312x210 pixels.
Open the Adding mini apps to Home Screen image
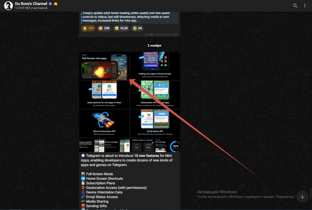tap(155, 66)
